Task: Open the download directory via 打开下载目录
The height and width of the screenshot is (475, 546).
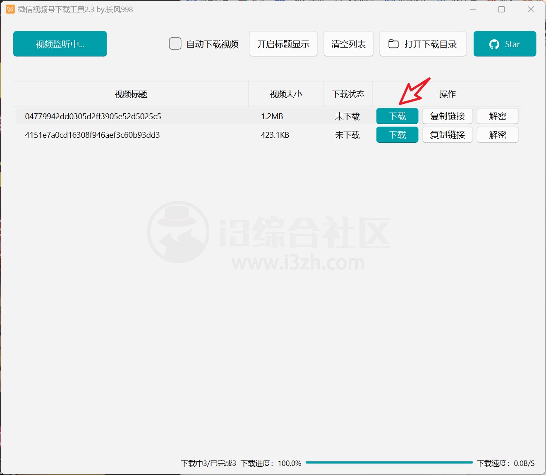Action: point(423,43)
